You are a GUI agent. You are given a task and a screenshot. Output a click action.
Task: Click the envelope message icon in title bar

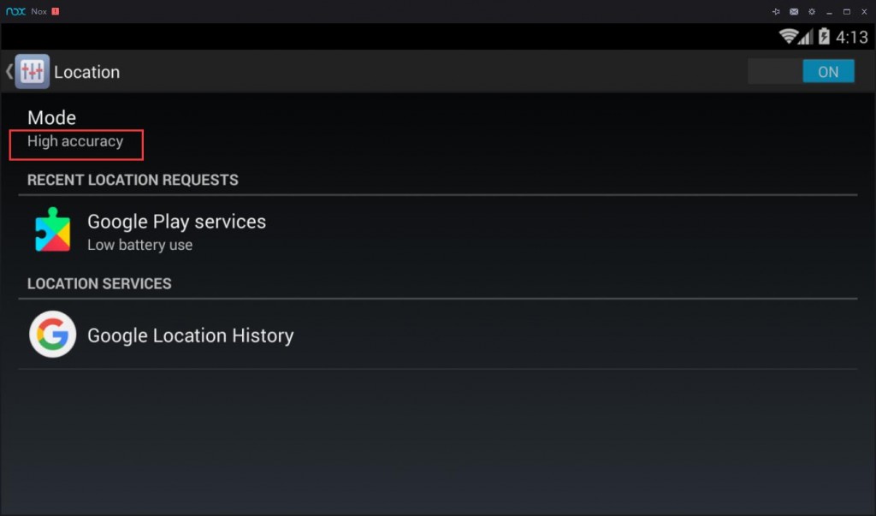[x=794, y=12]
